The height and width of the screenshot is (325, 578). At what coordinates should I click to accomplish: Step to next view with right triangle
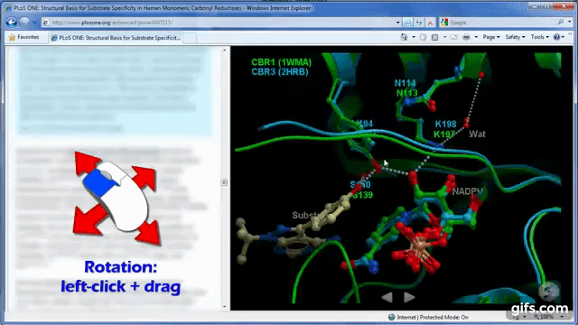point(409,297)
